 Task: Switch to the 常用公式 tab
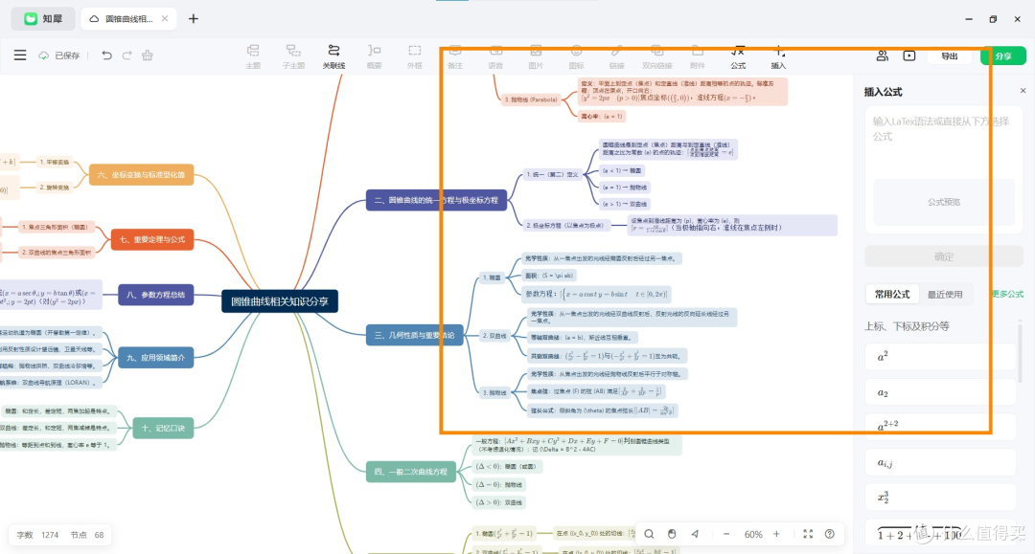point(892,295)
